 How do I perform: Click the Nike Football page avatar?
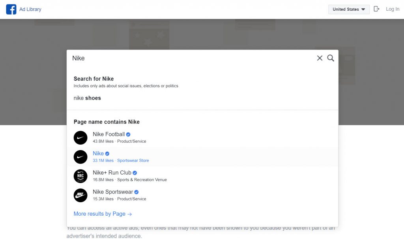(80, 137)
